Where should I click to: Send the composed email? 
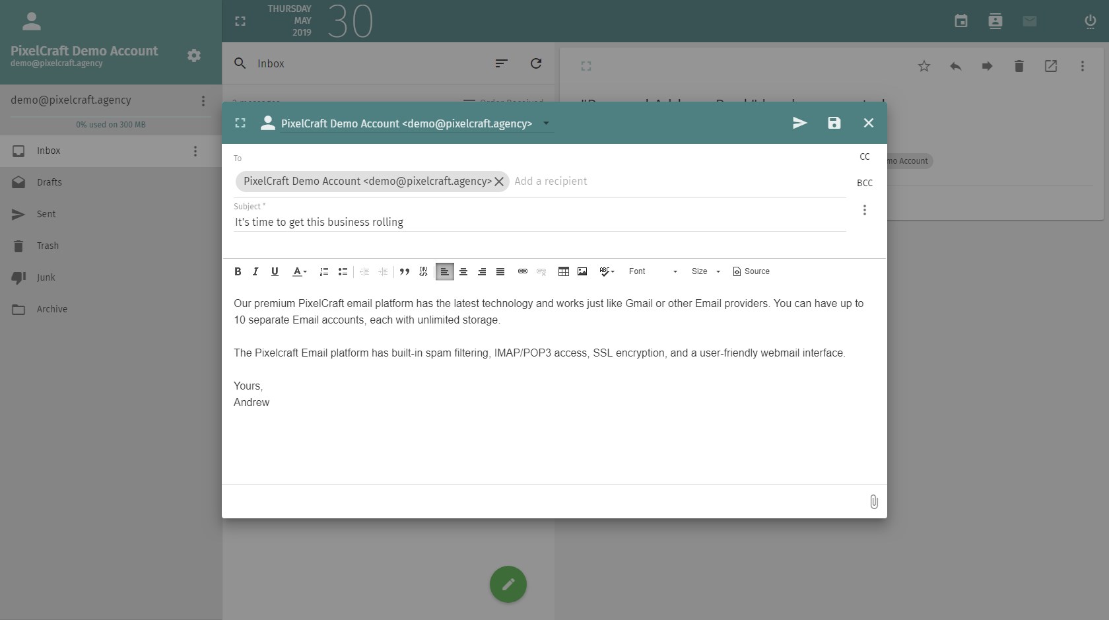tap(799, 123)
